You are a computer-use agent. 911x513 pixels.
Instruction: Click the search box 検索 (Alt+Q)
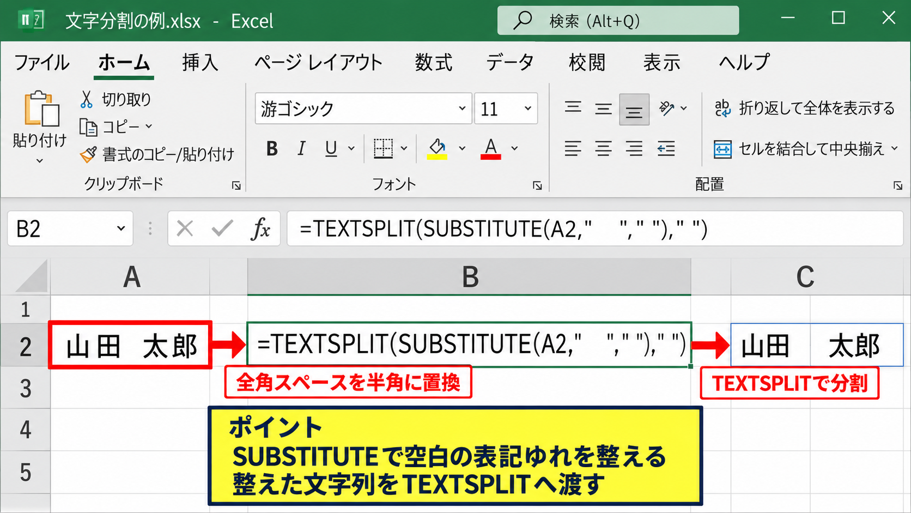pyautogui.click(x=618, y=21)
